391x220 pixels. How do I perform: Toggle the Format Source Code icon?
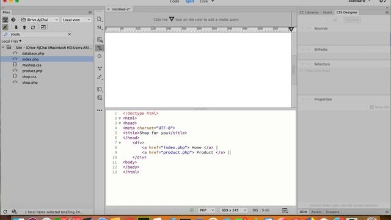[100, 48]
